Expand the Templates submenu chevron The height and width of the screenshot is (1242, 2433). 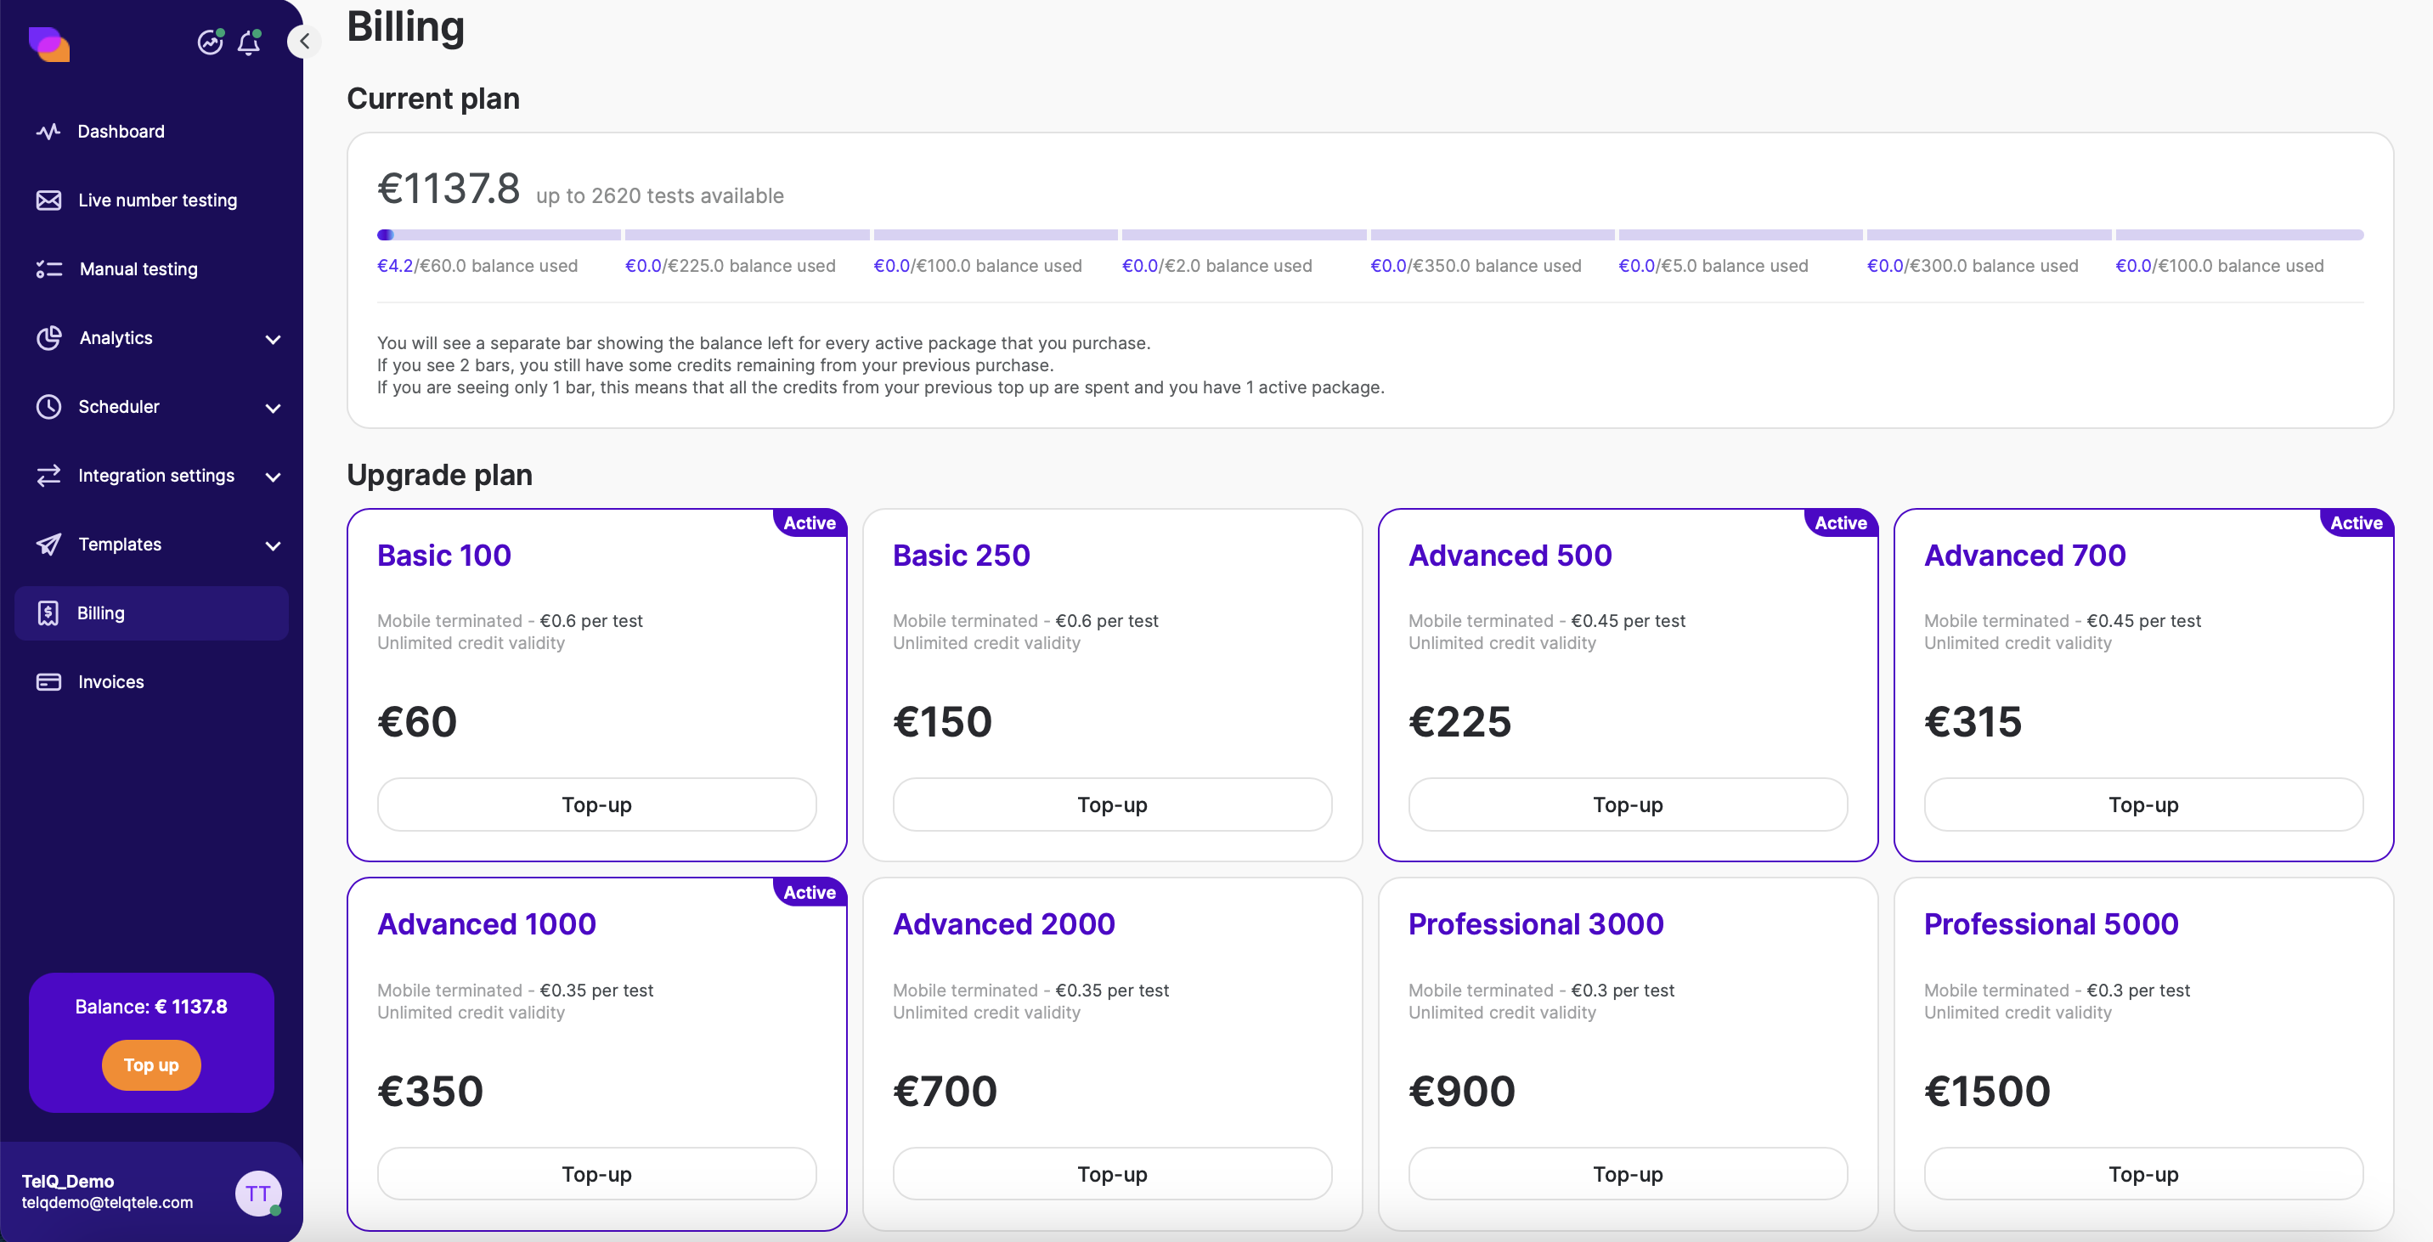coord(273,546)
